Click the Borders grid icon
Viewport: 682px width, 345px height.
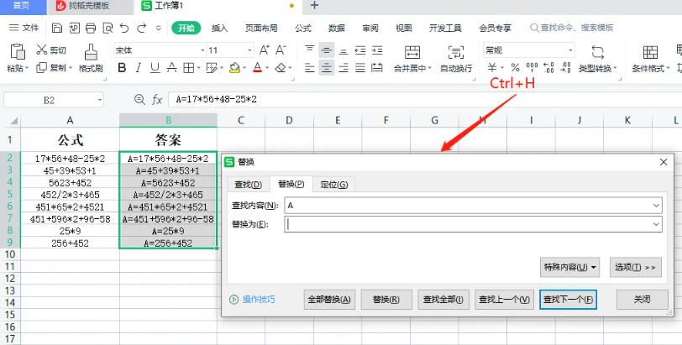[x=188, y=68]
